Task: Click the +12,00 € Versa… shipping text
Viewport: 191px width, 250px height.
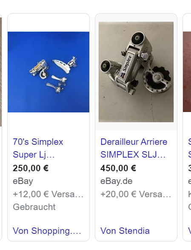Action: click(x=48, y=194)
